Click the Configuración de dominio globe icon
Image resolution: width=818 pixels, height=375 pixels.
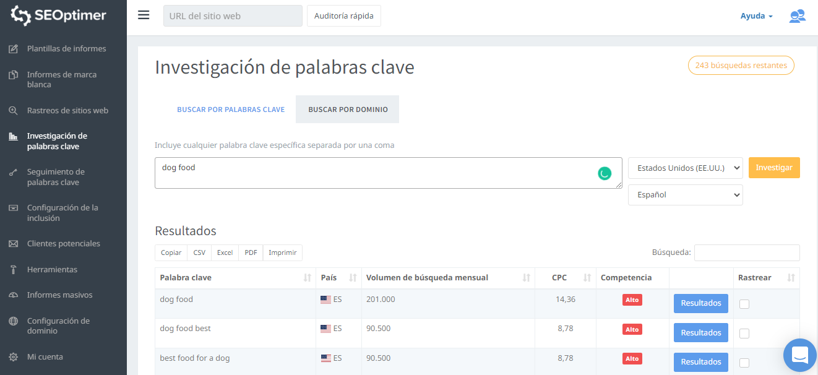[x=13, y=321]
